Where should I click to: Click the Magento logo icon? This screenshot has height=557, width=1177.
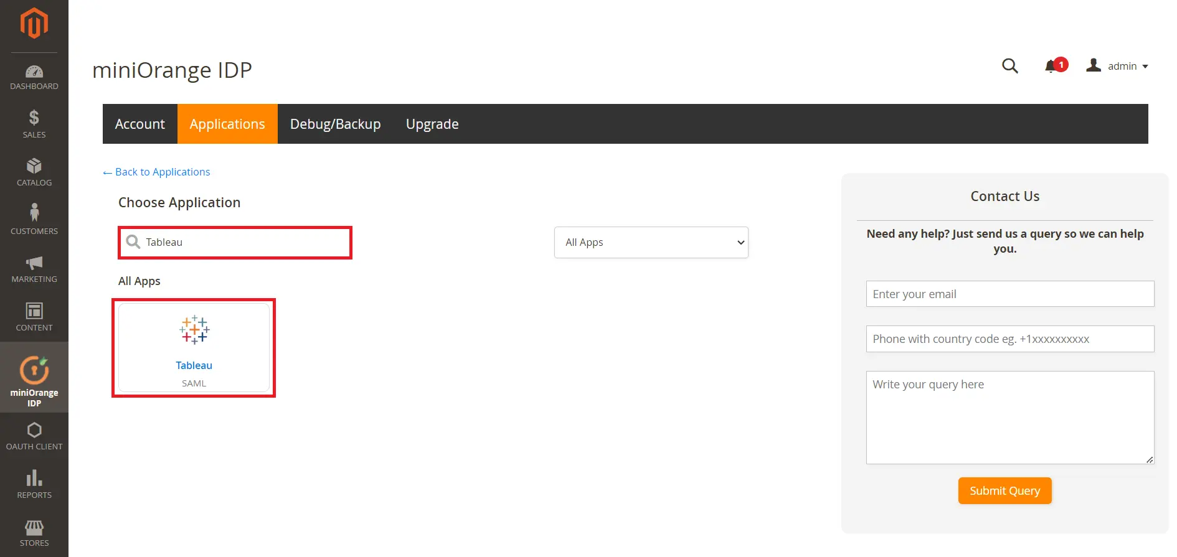tap(34, 24)
